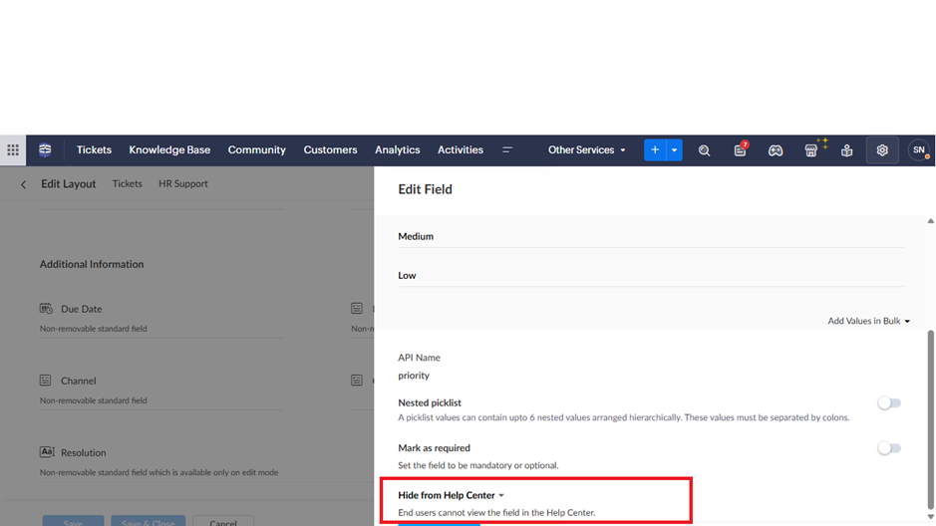Viewport: 936px width, 526px height.
Task: Expand the Other Services menu
Action: pos(586,150)
